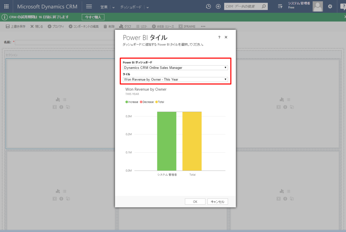Image resolution: width=346 pixels, height=232 pixels.
Task: Click the 'THIS YEAR' subtitle
Action: pos(132,94)
